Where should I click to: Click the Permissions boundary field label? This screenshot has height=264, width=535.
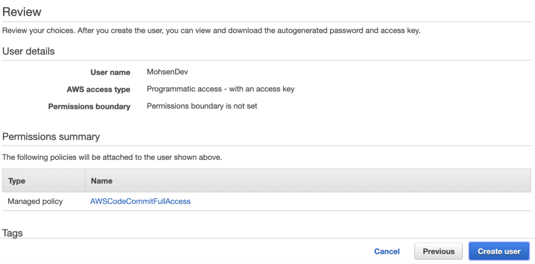(x=89, y=106)
